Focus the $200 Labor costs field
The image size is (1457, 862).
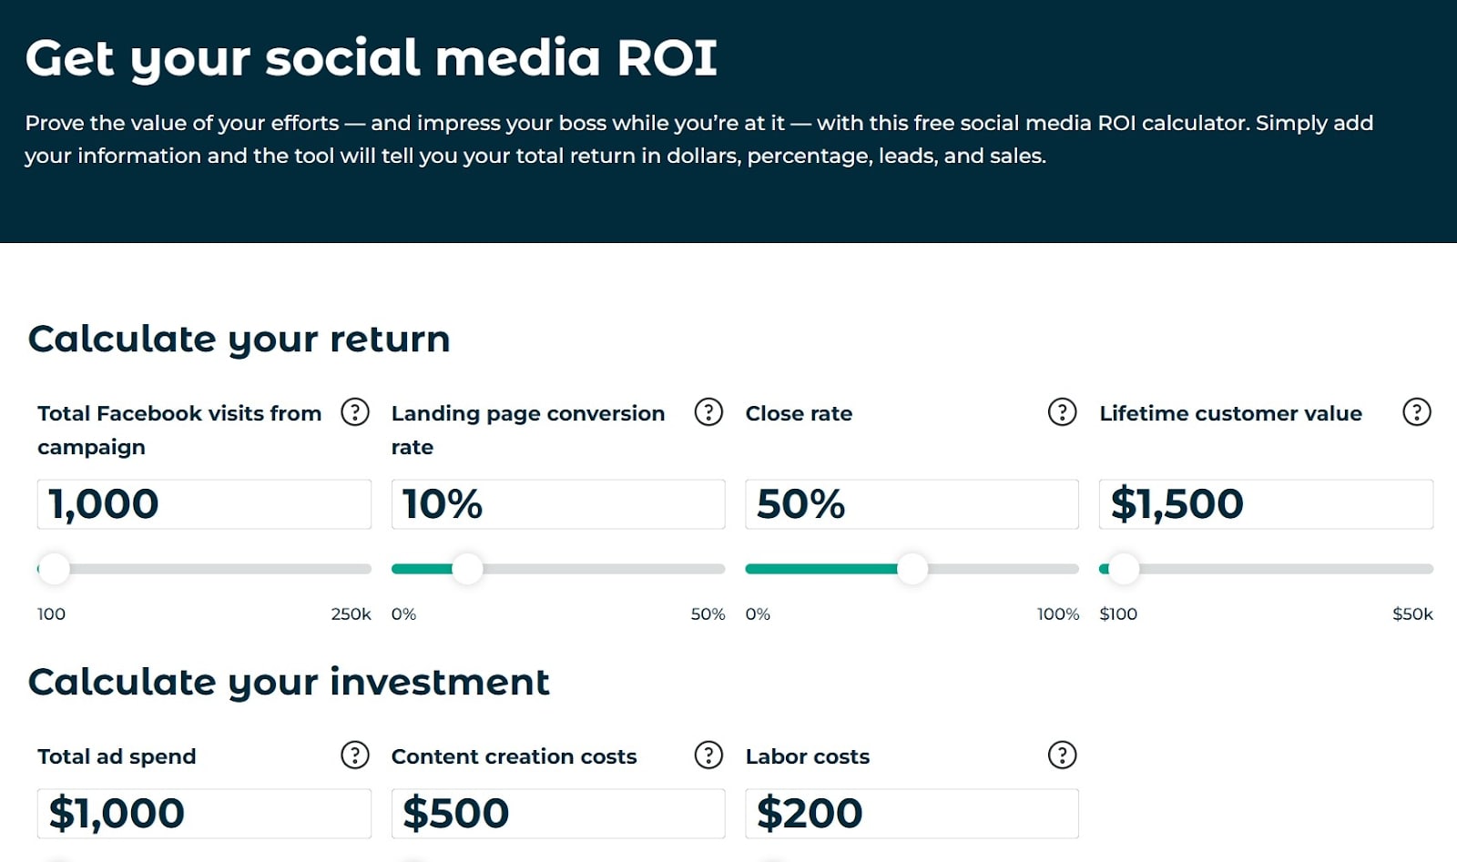(912, 814)
